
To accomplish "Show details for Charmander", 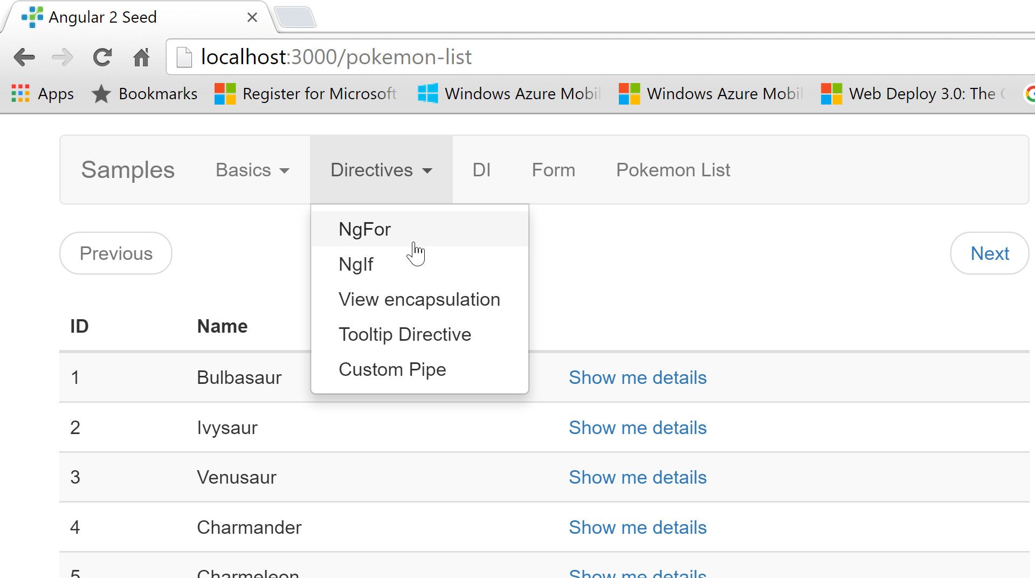I will point(638,527).
